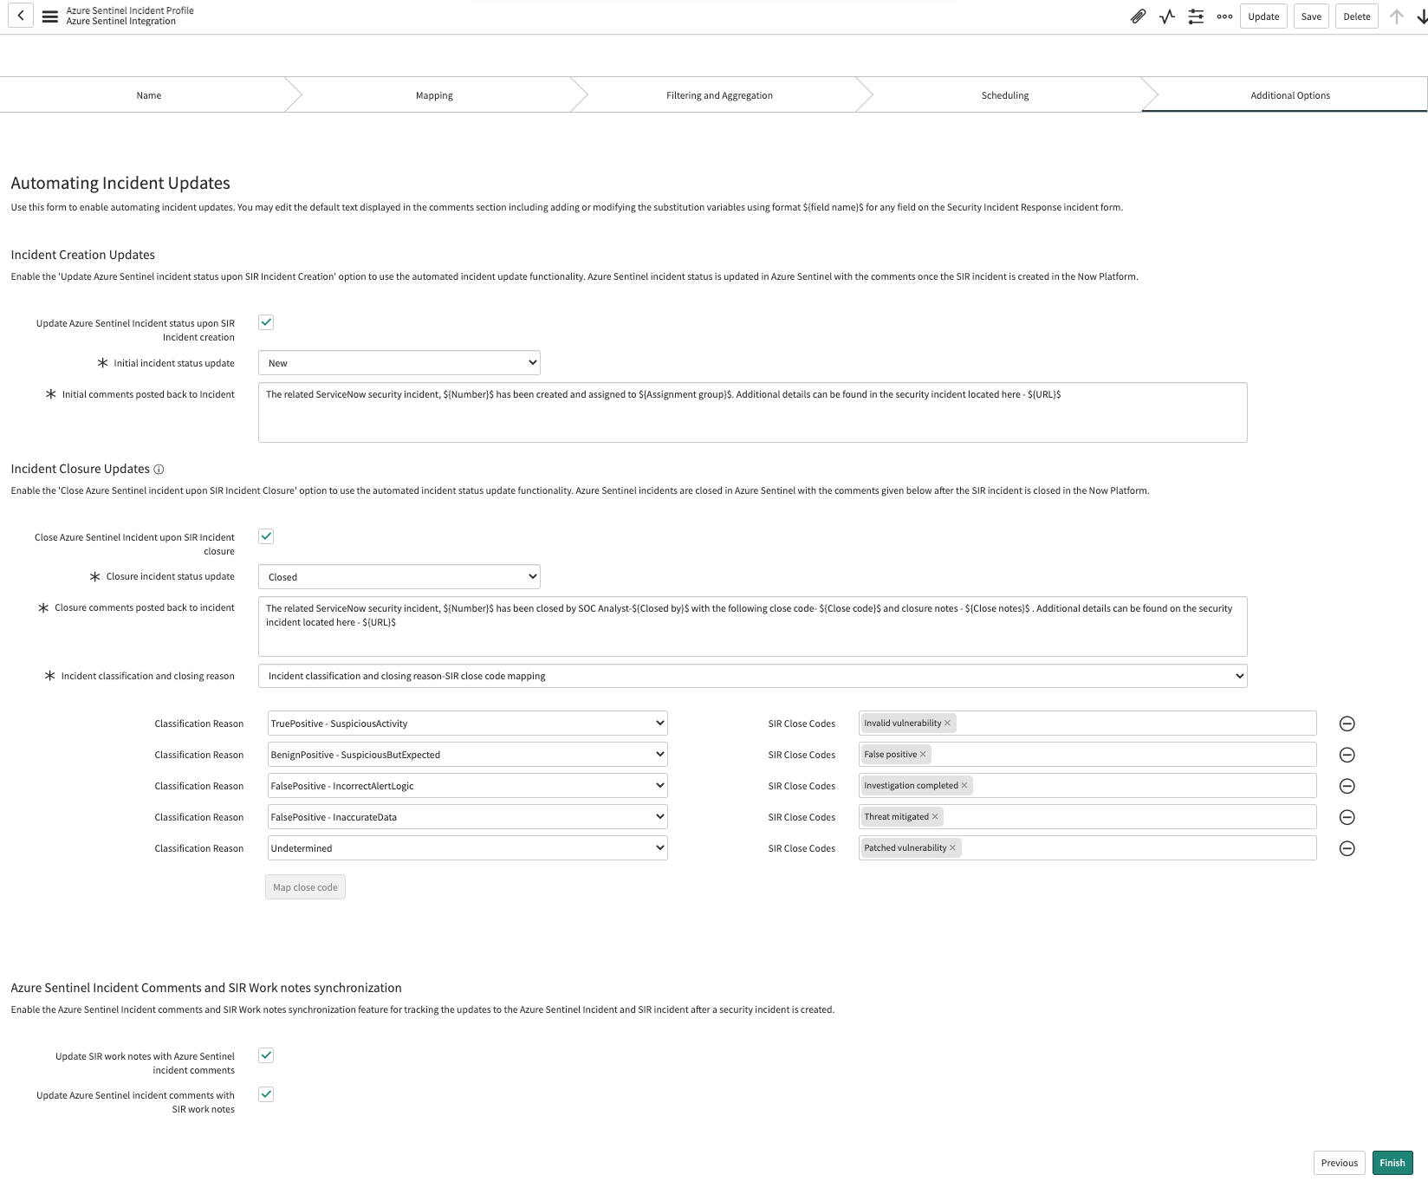Click the Automating Incident Updates heading
Screen dimensions: 1428x1181
point(120,183)
